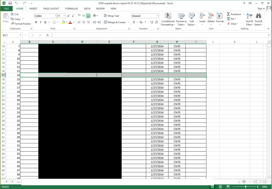The image size is (272, 189).
Task: Click the Cut scissors button
Action: 15,14
